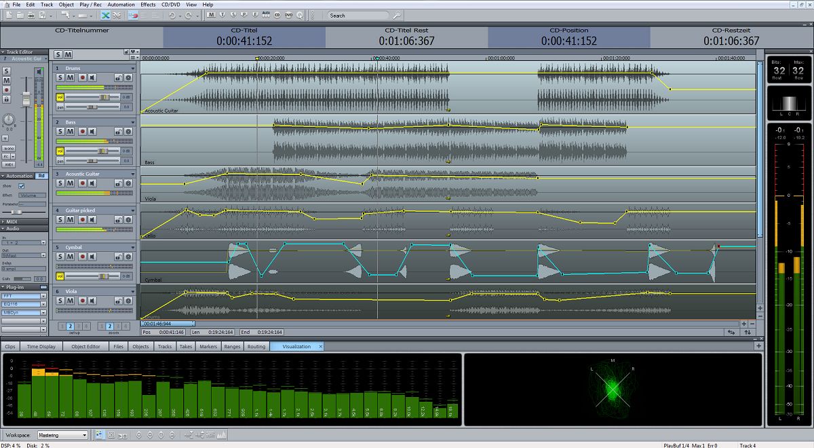Solo the Viola track
814x448 pixels.
tap(60, 301)
